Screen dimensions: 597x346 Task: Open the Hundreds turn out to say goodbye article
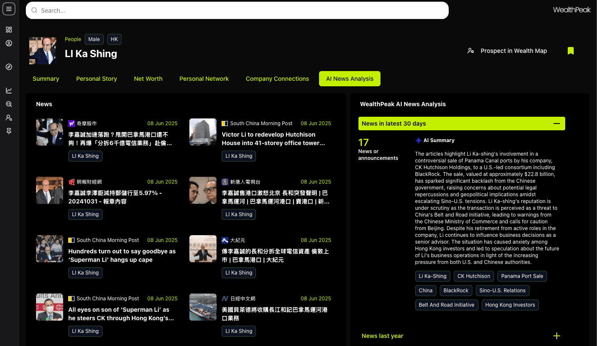tap(122, 255)
